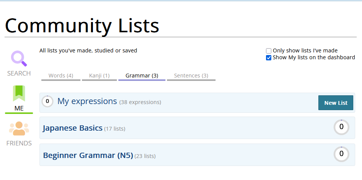Select the Grammar (3) tab
This screenshot has width=362, height=180.
click(142, 76)
